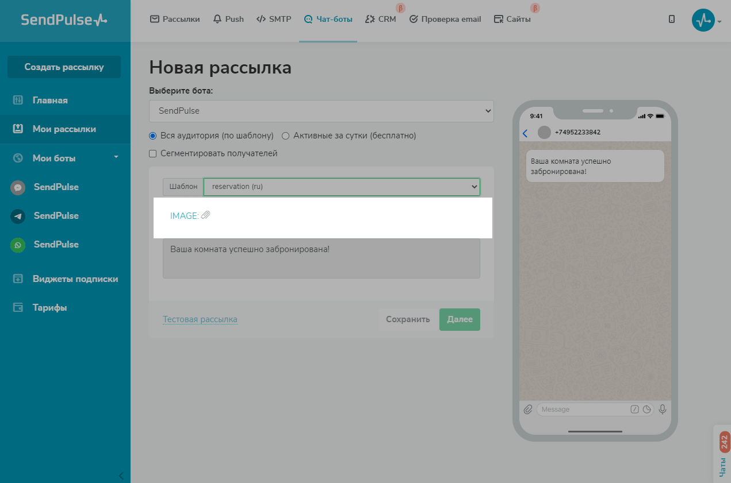731x483 pixels.
Task: Click the back arrow in phone preview
Action: 525,133
